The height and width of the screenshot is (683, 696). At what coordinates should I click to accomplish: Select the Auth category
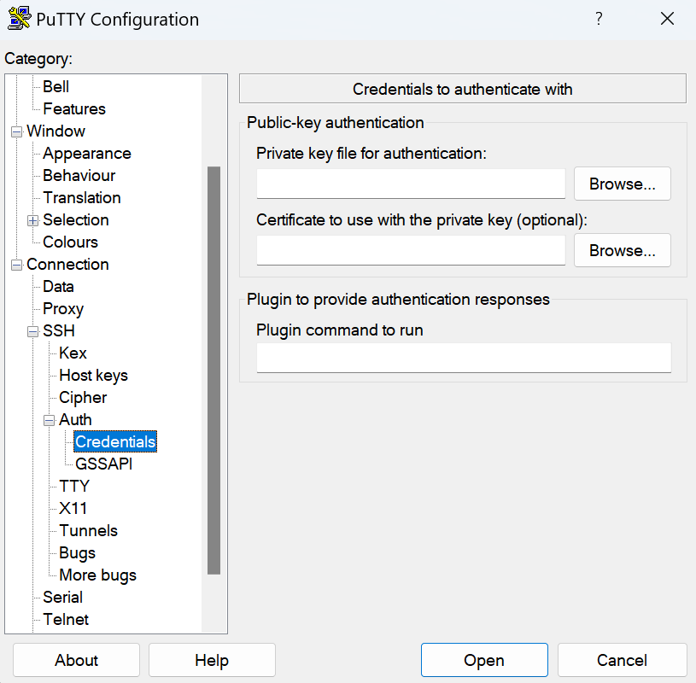(75, 419)
